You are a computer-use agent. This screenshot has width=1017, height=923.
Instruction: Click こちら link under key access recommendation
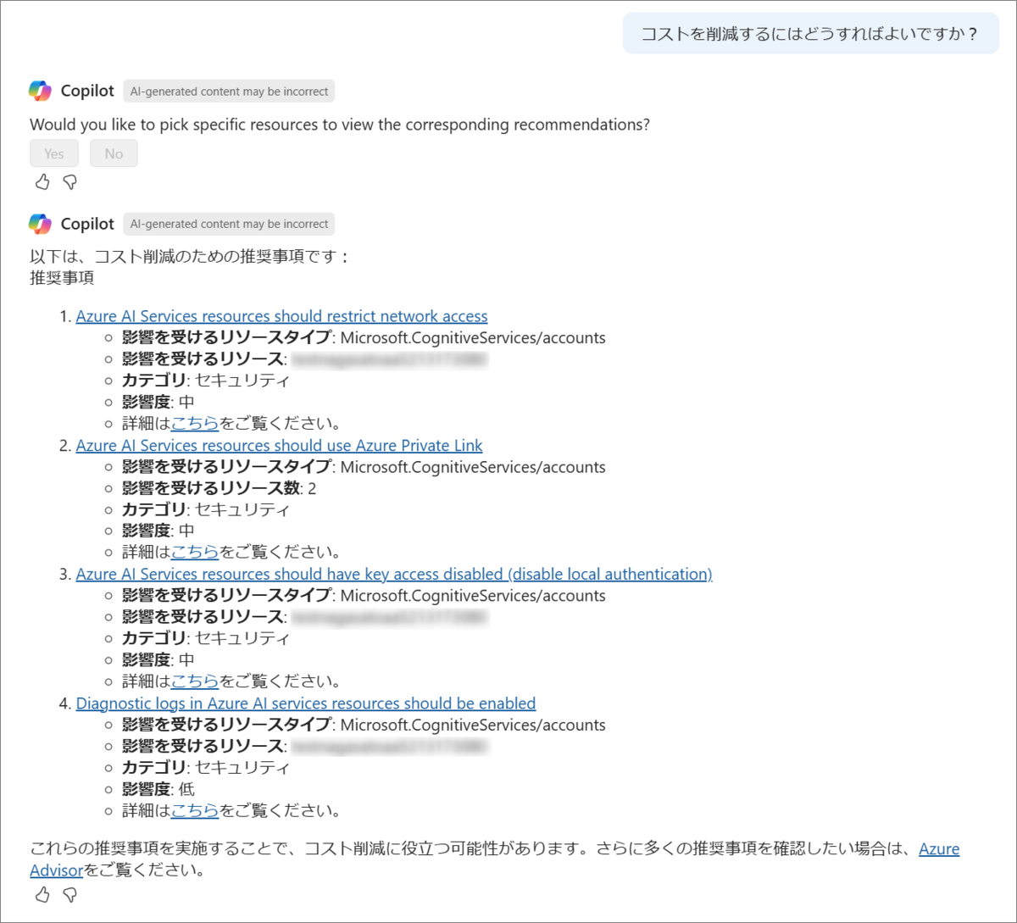tap(195, 681)
